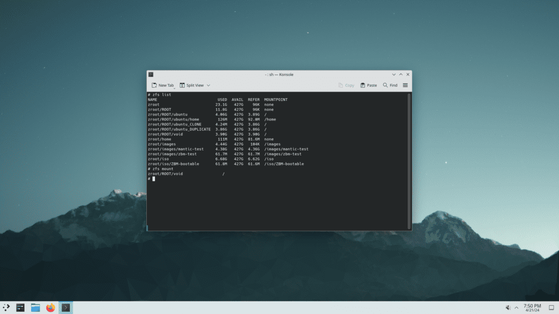Image resolution: width=559 pixels, height=314 pixels.
Task: Switch to Konsole via its taskbar button
Action: click(x=66, y=307)
